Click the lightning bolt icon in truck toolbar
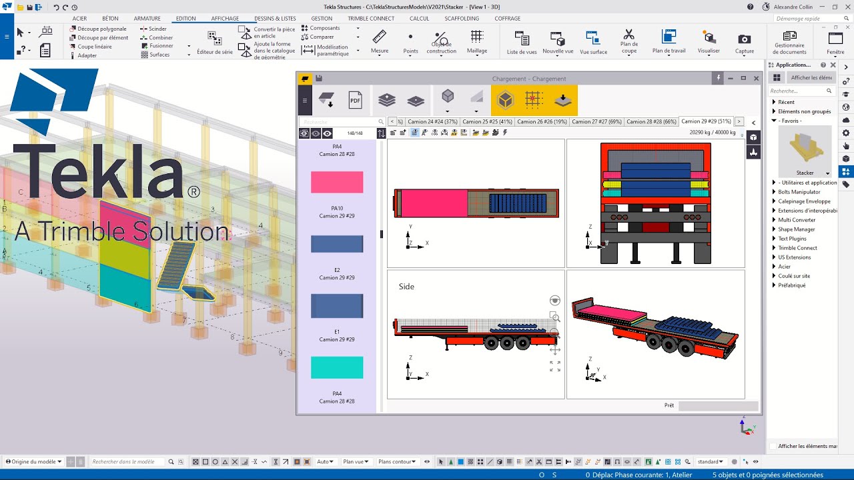This screenshot has height=480, width=854. pos(505,133)
